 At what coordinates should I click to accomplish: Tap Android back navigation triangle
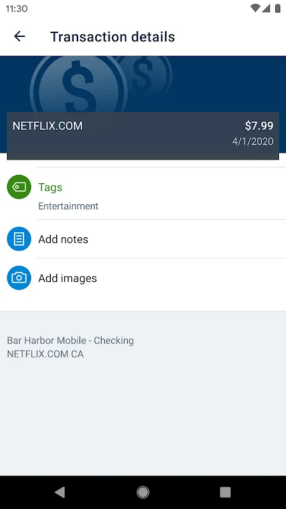pyautogui.click(x=60, y=492)
